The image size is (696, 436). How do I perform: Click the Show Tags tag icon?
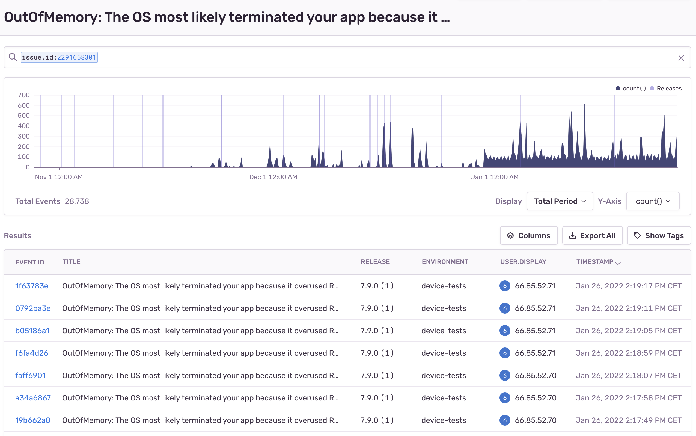(637, 235)
